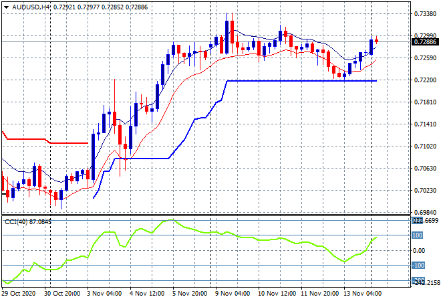Click the 222.6699 CCI scale maximum
The image size is (441, 301).
coord(425,221)
